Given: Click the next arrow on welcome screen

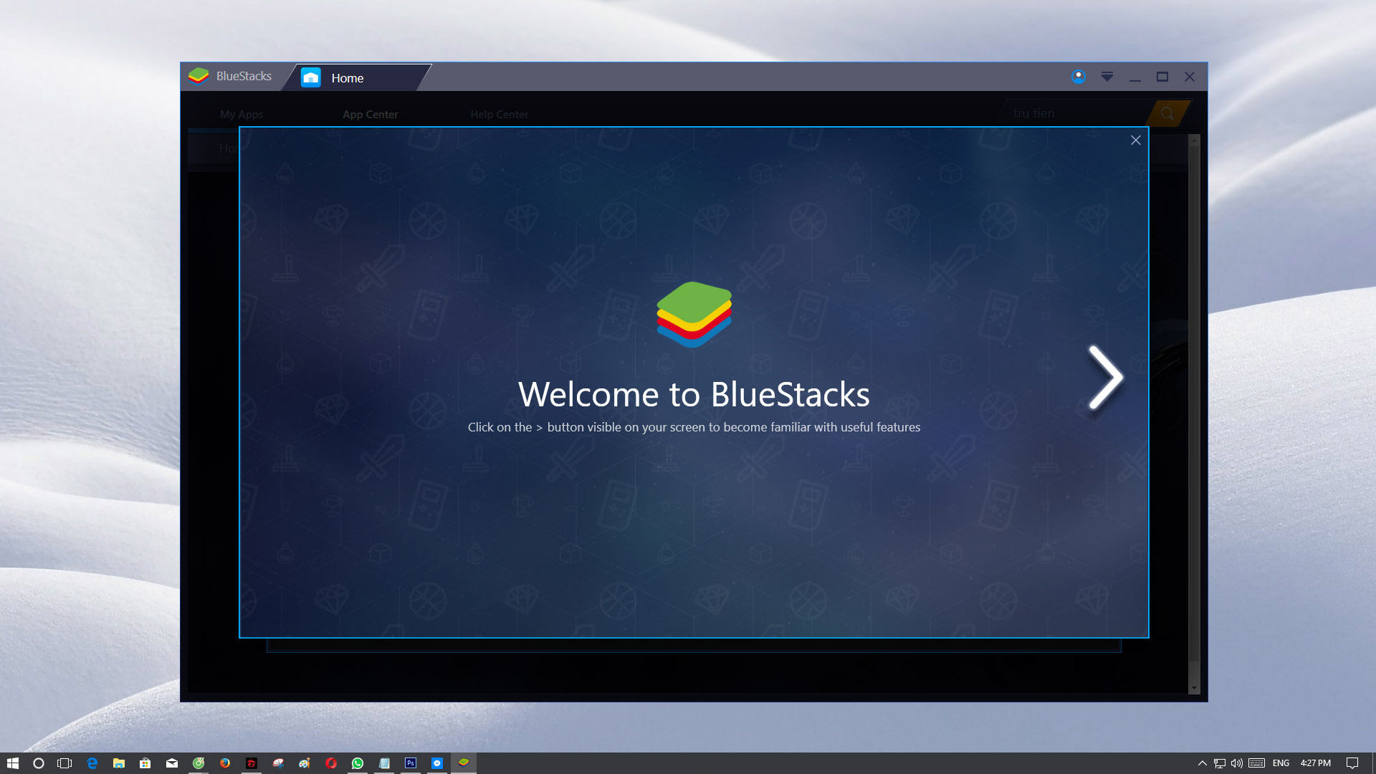Looking at the screenshot, I should (x=1105, y=378).
